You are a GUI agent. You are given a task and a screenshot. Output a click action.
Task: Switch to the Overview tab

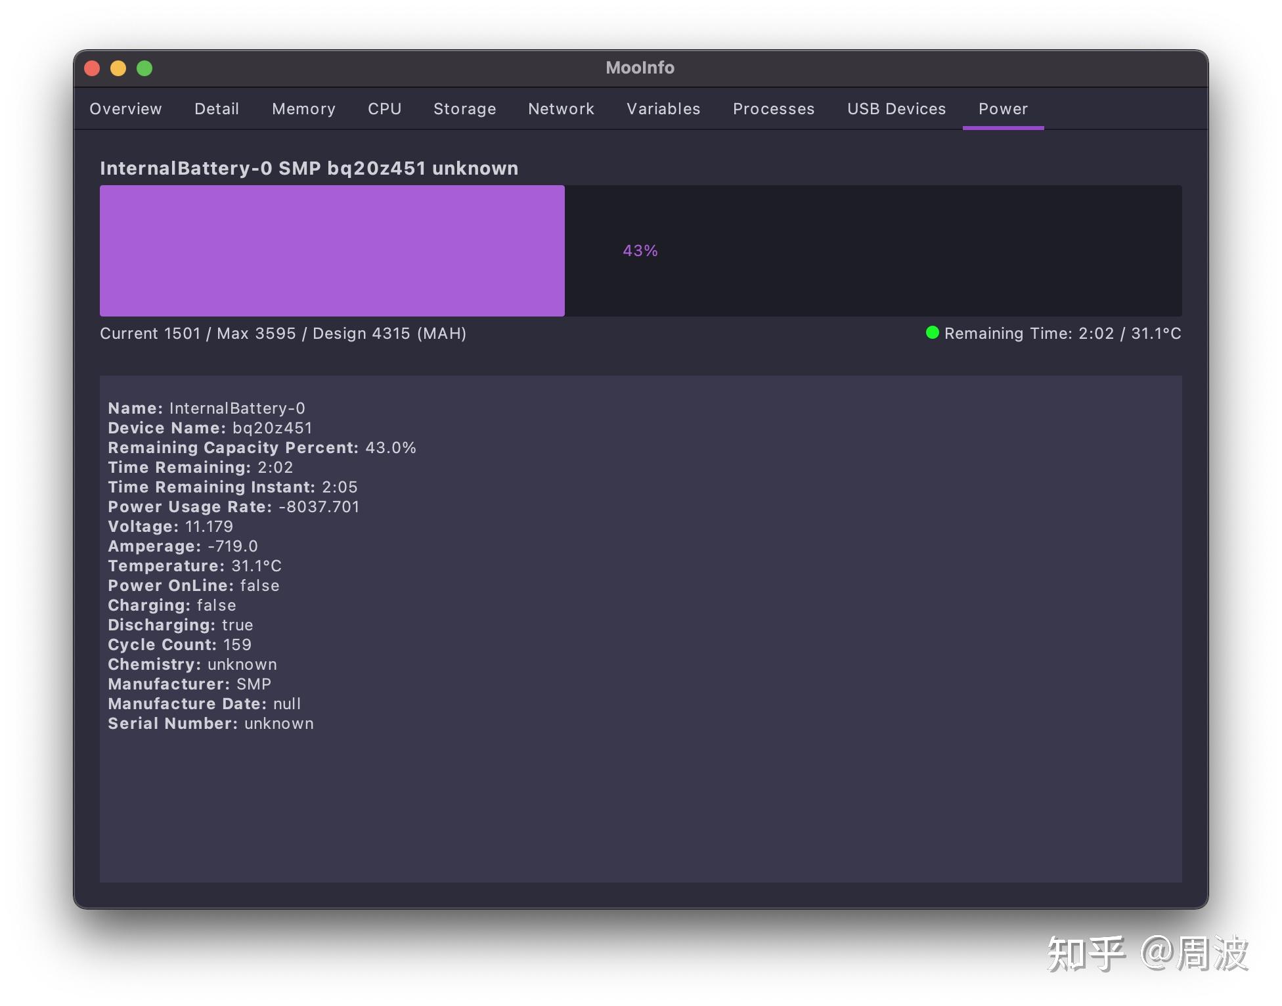click(125, 109)
